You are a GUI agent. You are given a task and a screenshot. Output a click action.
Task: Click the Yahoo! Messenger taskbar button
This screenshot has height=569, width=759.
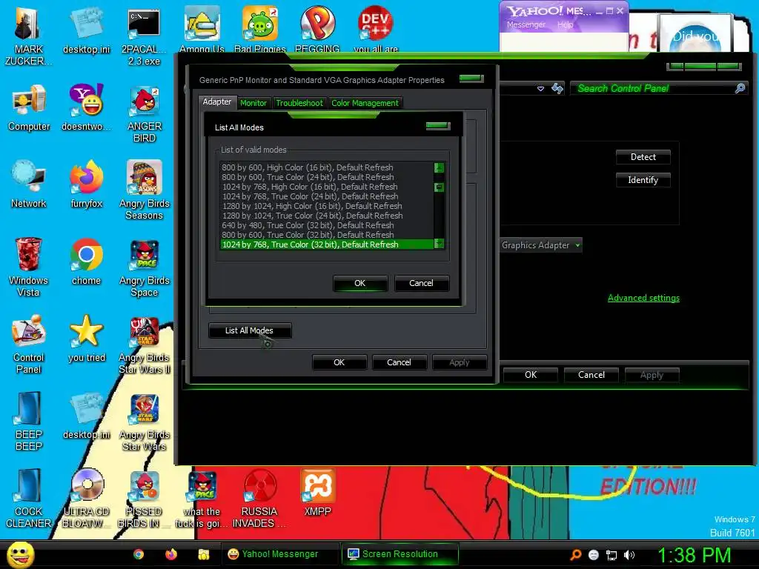pos(279,554)
